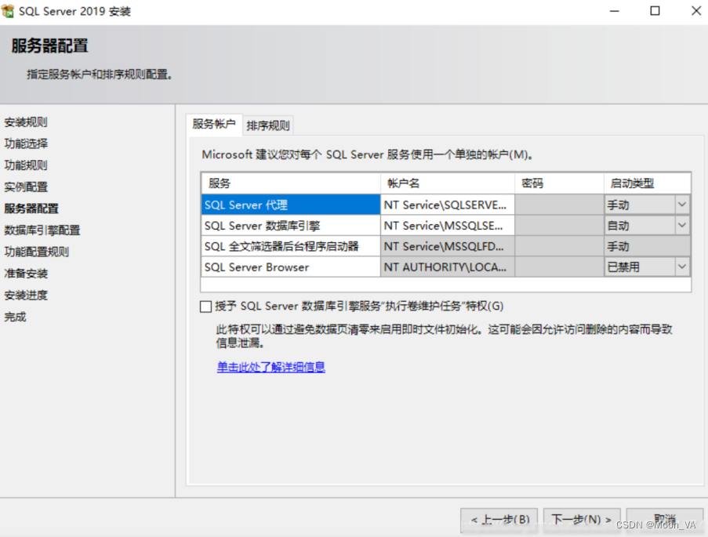Viewport: 708px width, 537px height.
Task: Go back with 上一步(B) button
Action: click(x=499, y=520)
